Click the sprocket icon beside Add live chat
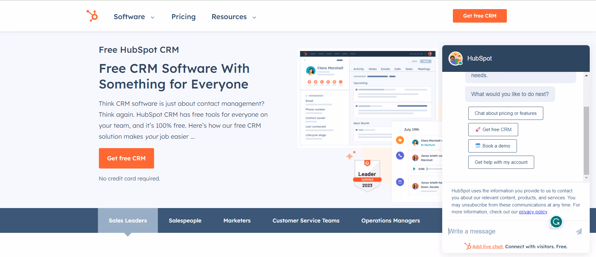The width and height of the screenshot is (596, 257). click(468, 246)
